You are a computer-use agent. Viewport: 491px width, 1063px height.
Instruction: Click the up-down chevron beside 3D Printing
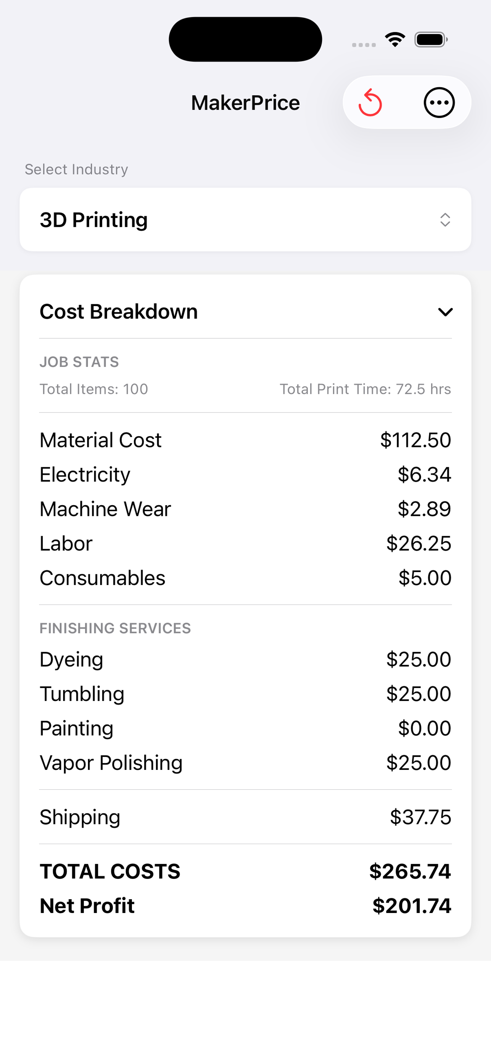[x=445, y=219]
